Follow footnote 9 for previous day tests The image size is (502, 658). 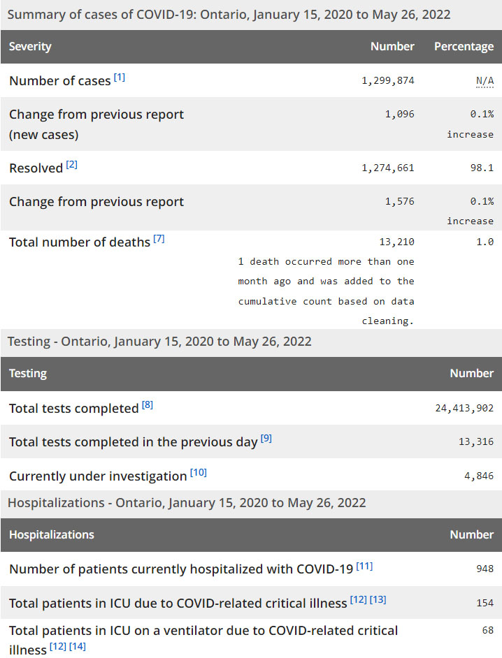pyautogui.click(x=266, y=439)
